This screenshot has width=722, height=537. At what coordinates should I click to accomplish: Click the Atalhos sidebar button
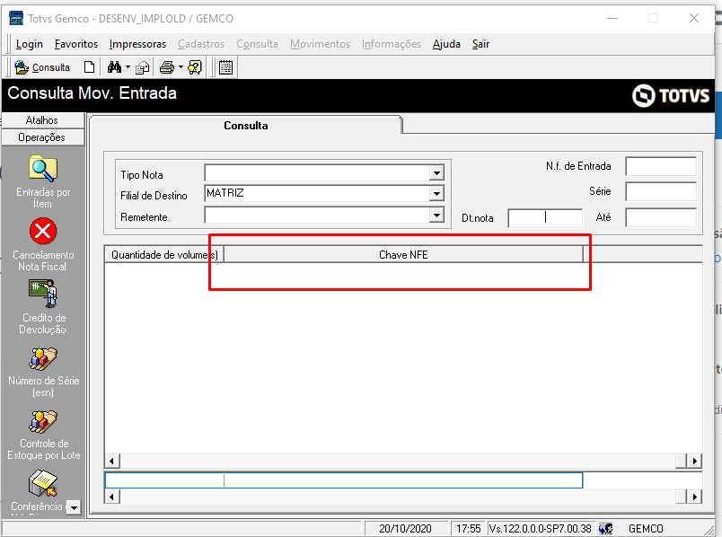click(x=42, y=120)
